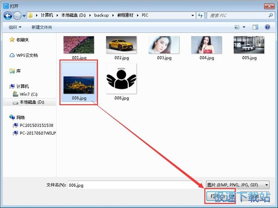Viewport: 278px width, 208px height.
Task: Select 计算机 in the address breadcrumb
Action: pos(47,15)
